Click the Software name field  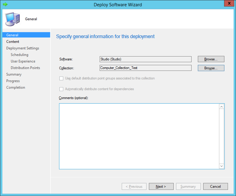click(145, 59)
